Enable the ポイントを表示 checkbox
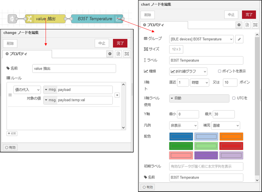This screenshot has height=192, width=262. (x=220, y=71)
